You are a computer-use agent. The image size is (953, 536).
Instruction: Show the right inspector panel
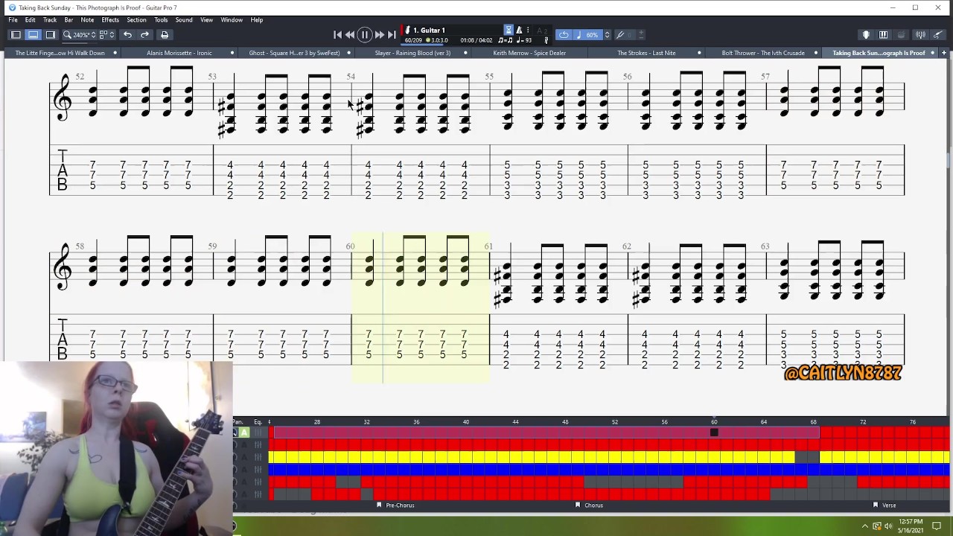(50, 35)
